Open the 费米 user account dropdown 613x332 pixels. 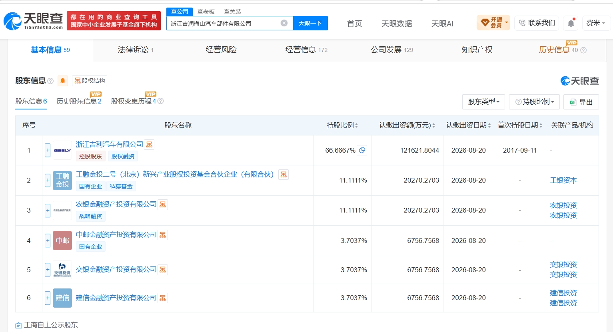595,23
